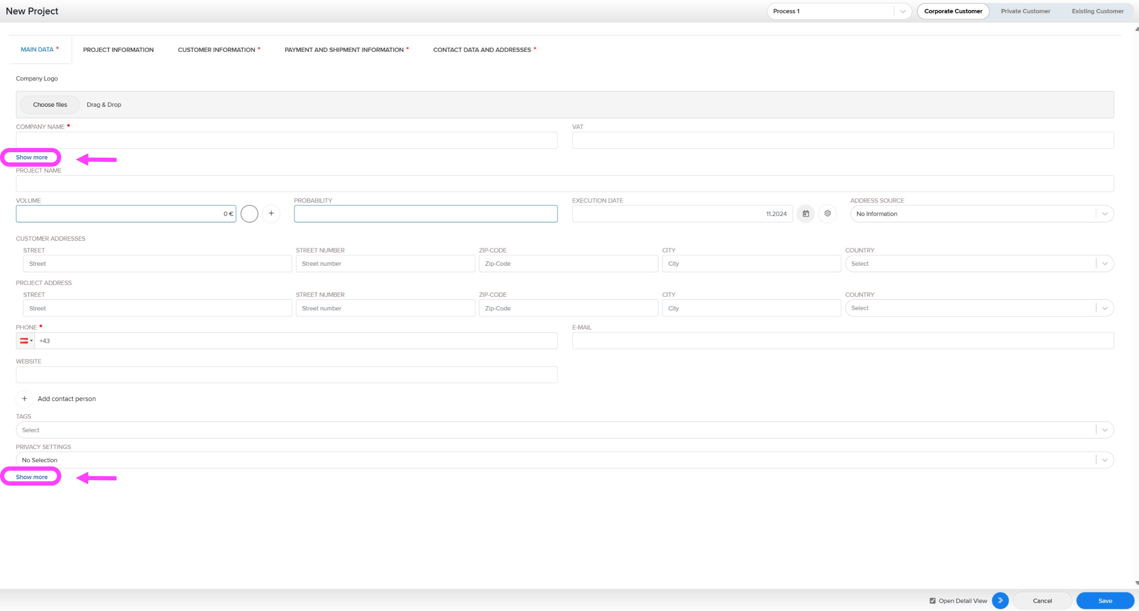
Task: Click the blue double-arrow button
Action: pyautogui.click(x=1000, y=601)
